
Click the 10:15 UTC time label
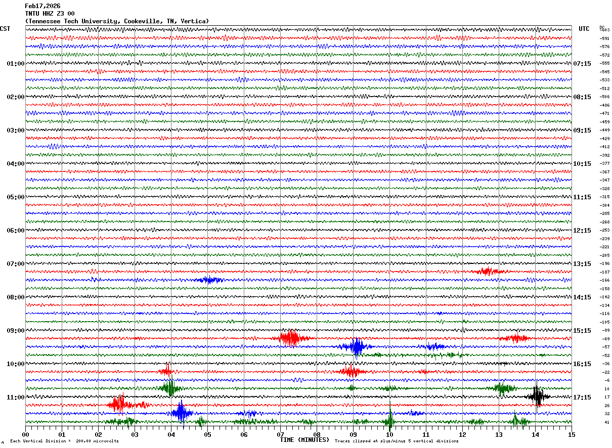pyautogui.click(x=582, y=164)
